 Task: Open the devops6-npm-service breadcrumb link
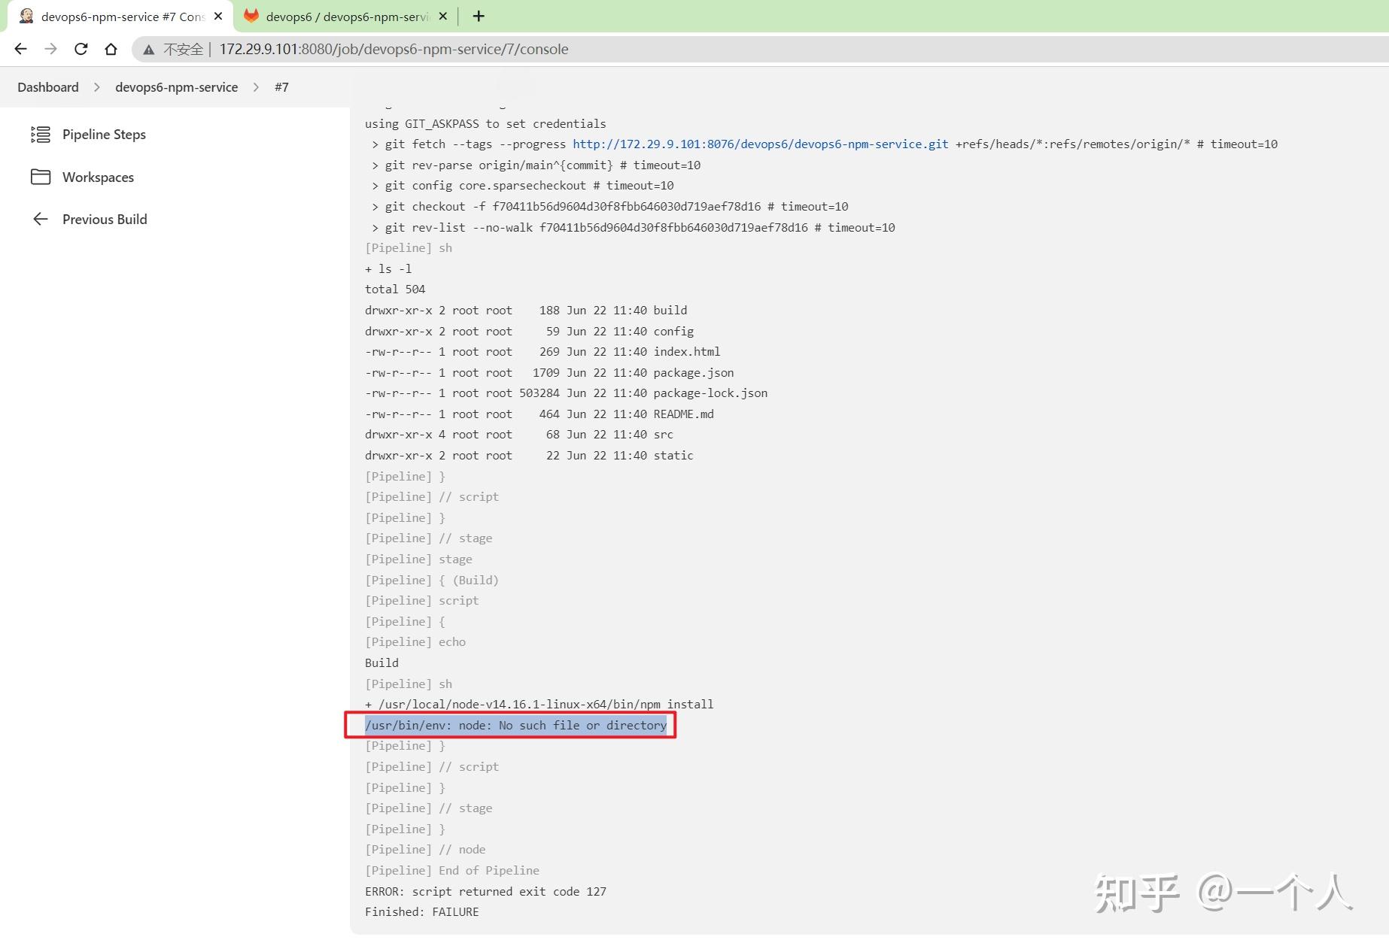pos(176,87)
